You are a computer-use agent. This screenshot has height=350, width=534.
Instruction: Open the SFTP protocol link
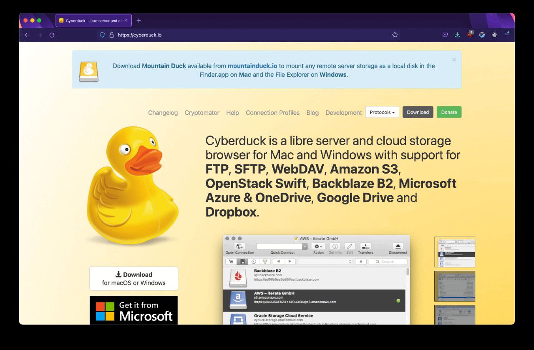(251, 169)
